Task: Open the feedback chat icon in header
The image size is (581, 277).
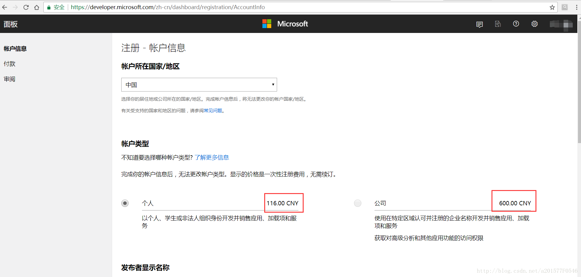Action: [480, 24]
